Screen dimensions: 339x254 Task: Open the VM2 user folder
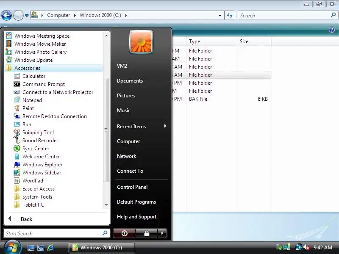(x=122, y=66)
